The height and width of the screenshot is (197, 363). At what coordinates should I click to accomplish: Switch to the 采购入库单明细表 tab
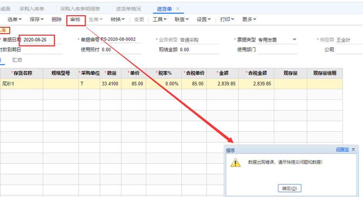(80, 9)
